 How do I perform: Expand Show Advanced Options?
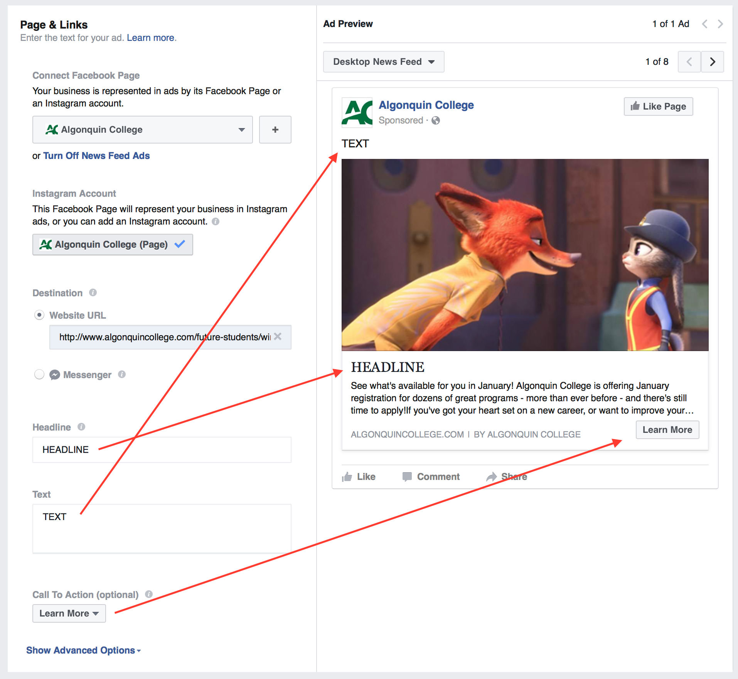coord(83,650)
